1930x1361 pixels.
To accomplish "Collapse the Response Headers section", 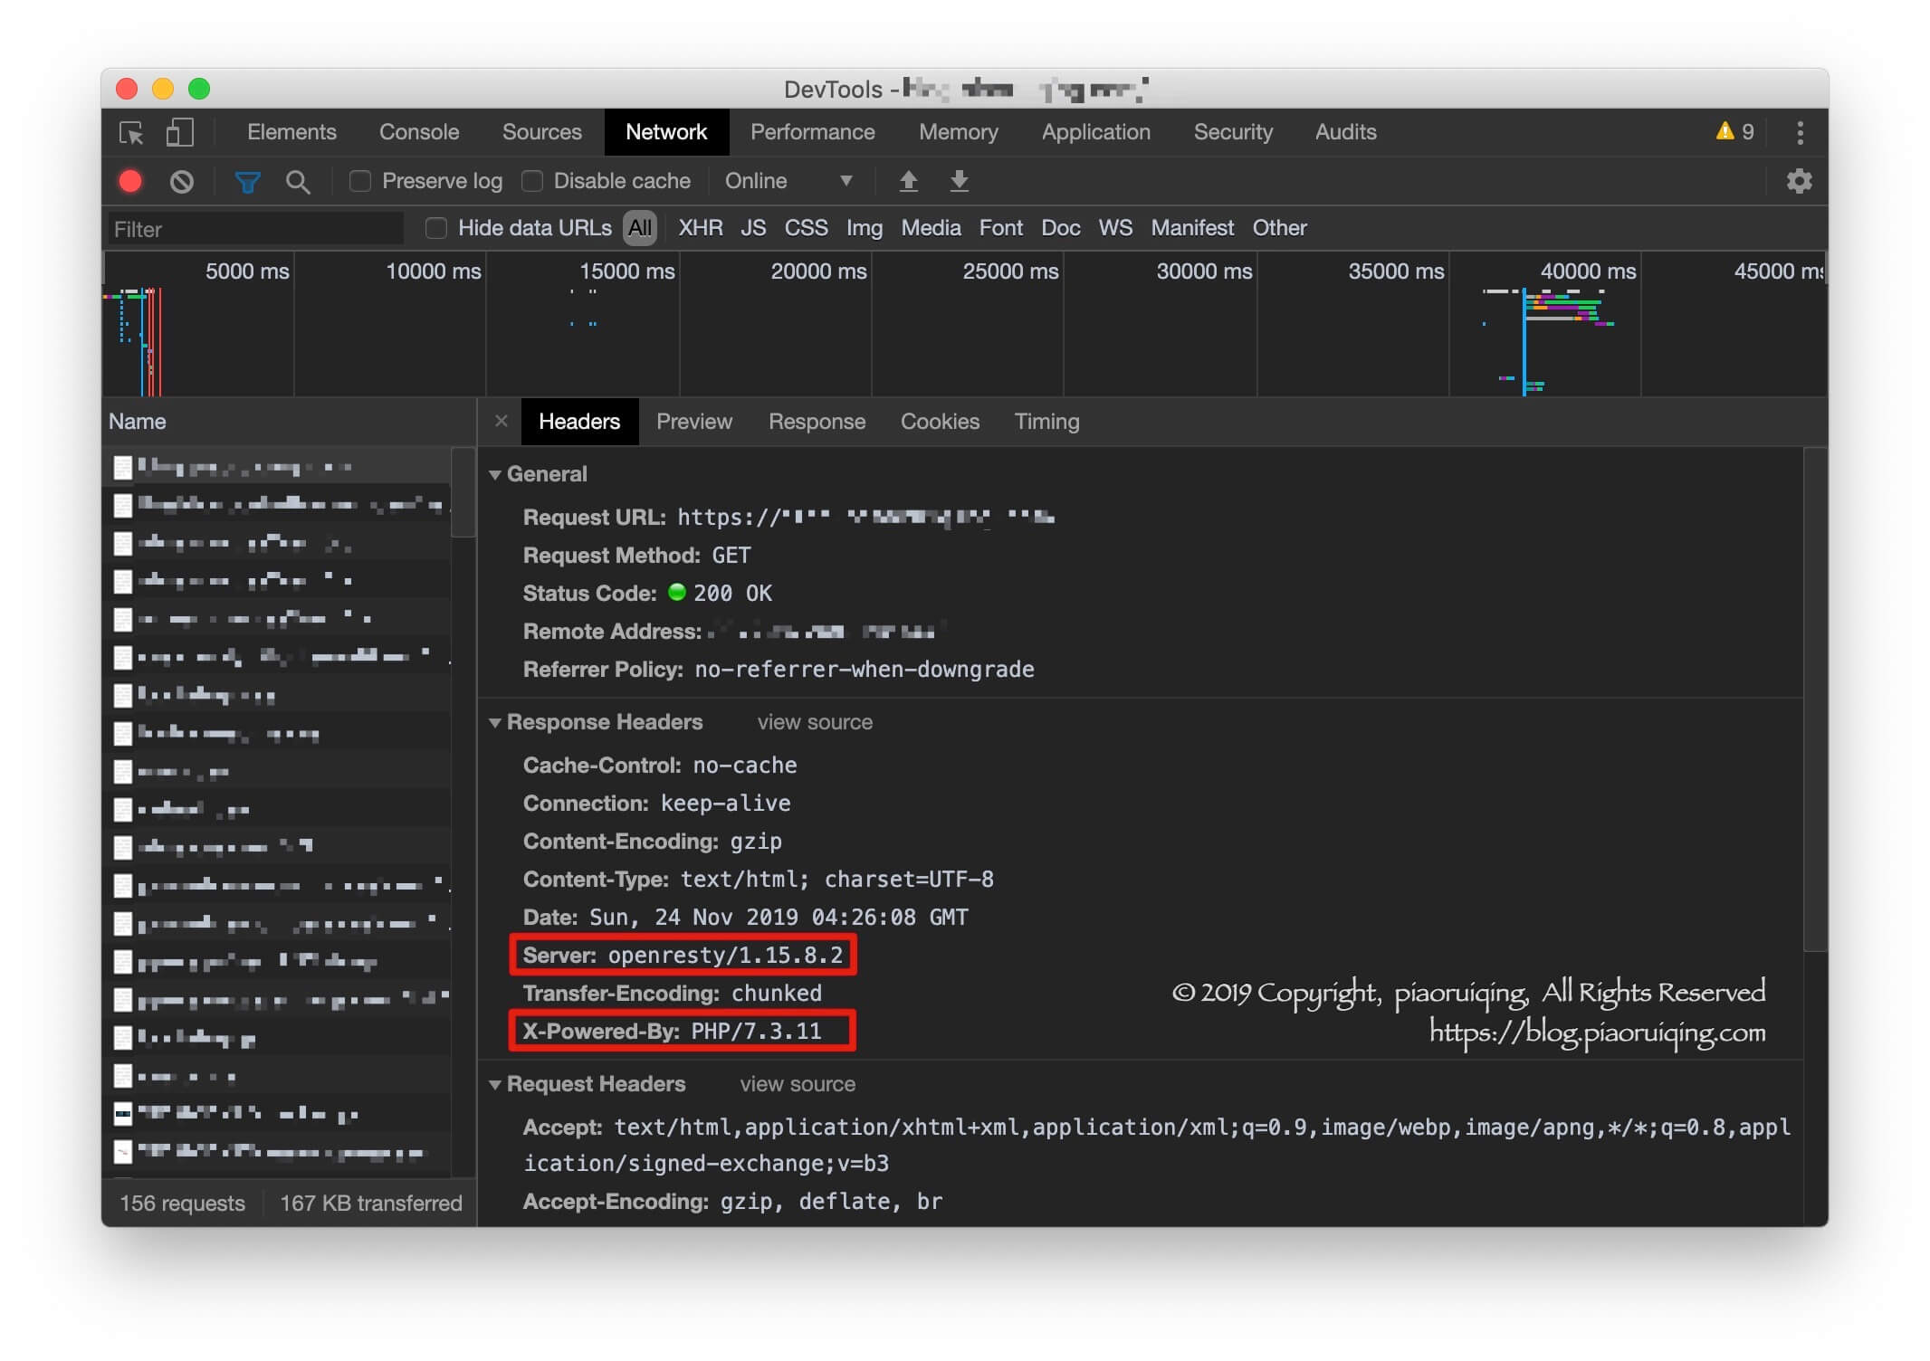I will tap(495, 722).
